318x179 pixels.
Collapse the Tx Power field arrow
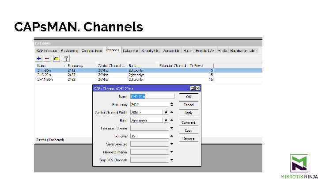pyautogui.click(x=171, y=136)
